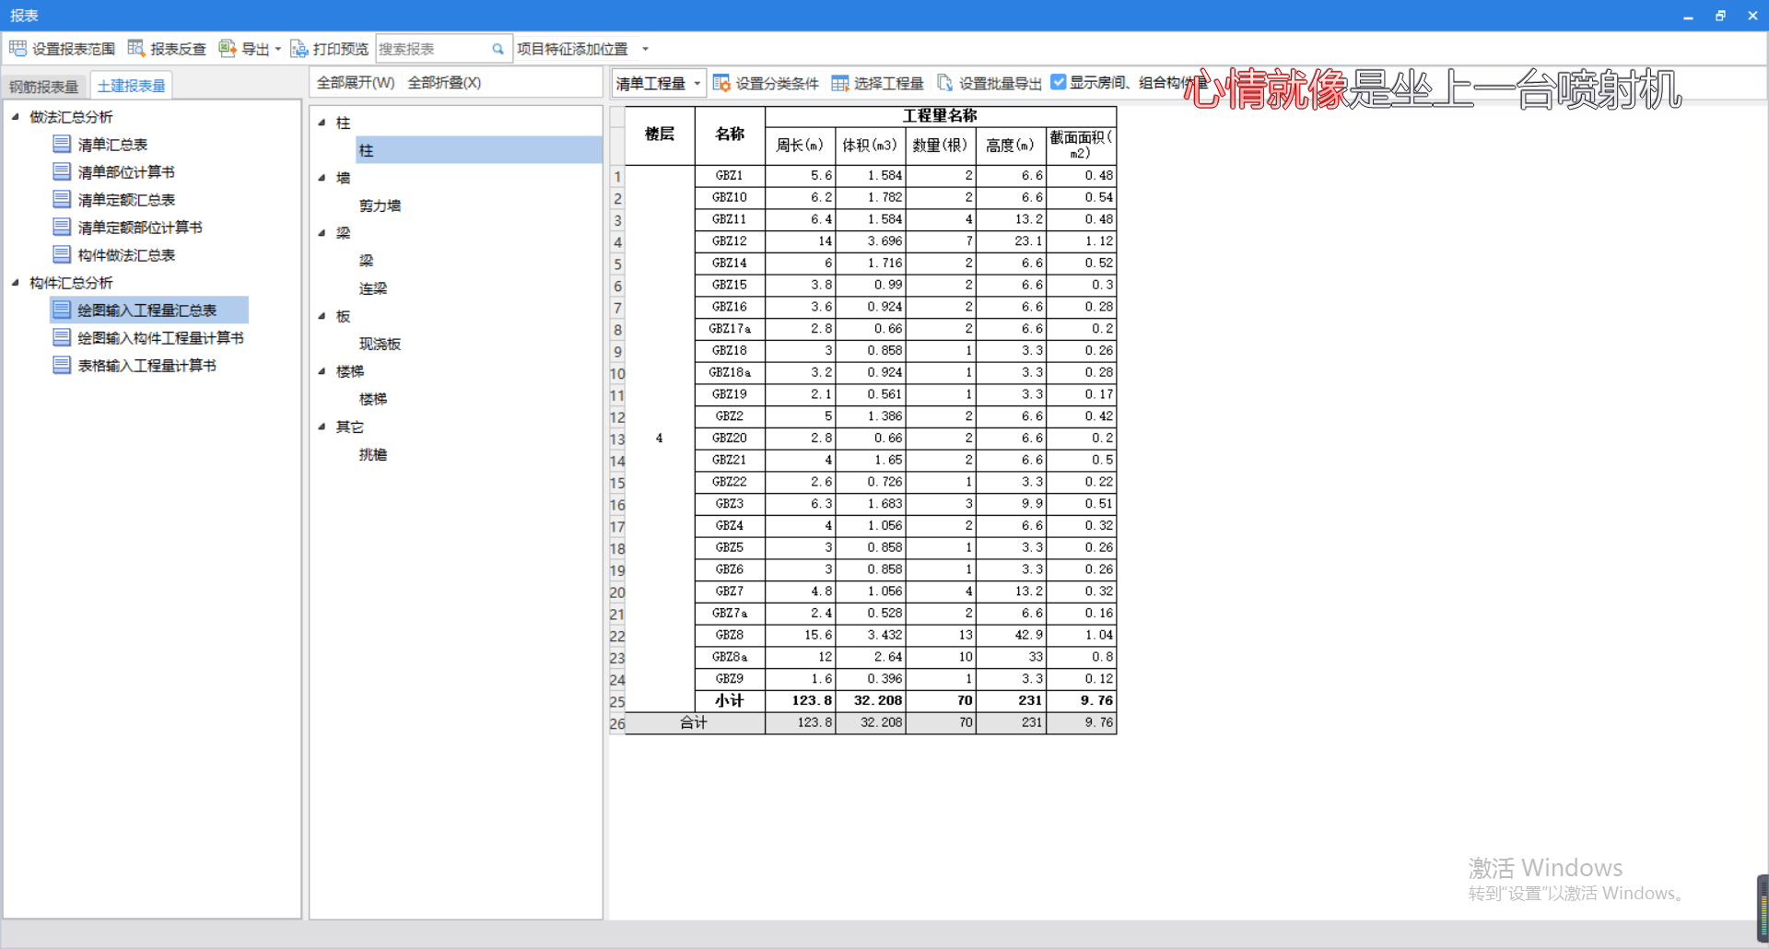Click the 清单定额部位计算书 report icon

[x=62, y=227]
